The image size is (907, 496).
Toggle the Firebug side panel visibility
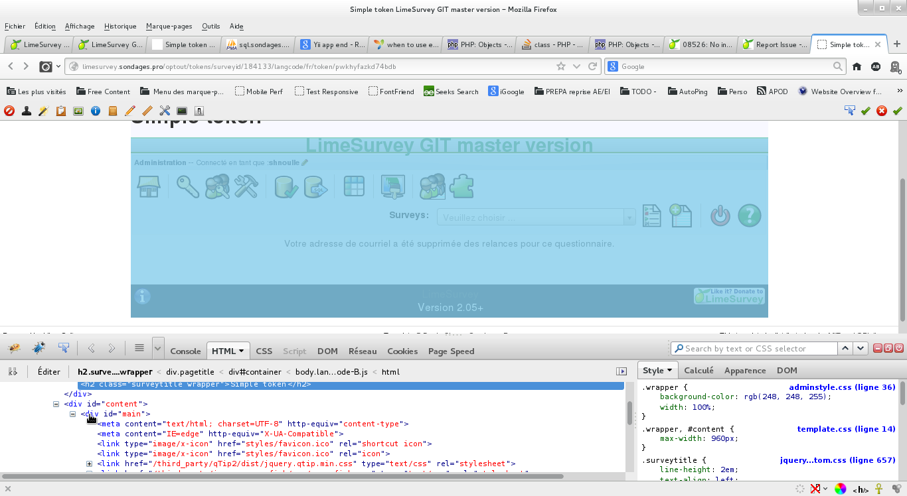pyautogui.click(x=621, y=371)
